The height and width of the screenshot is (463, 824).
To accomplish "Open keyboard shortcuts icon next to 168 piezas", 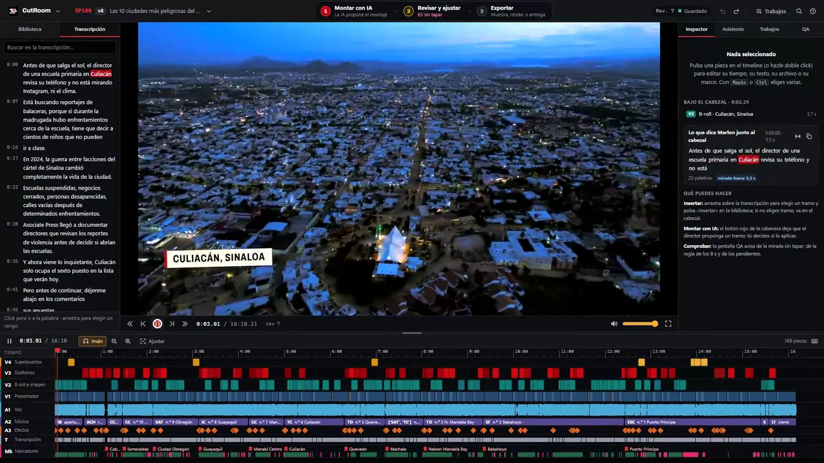I will (815, 341).
